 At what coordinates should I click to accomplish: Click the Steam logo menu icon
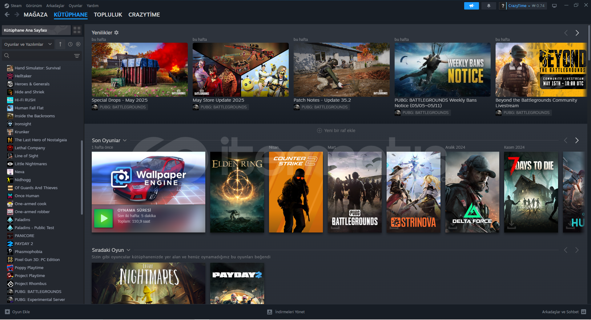(7, 6)
